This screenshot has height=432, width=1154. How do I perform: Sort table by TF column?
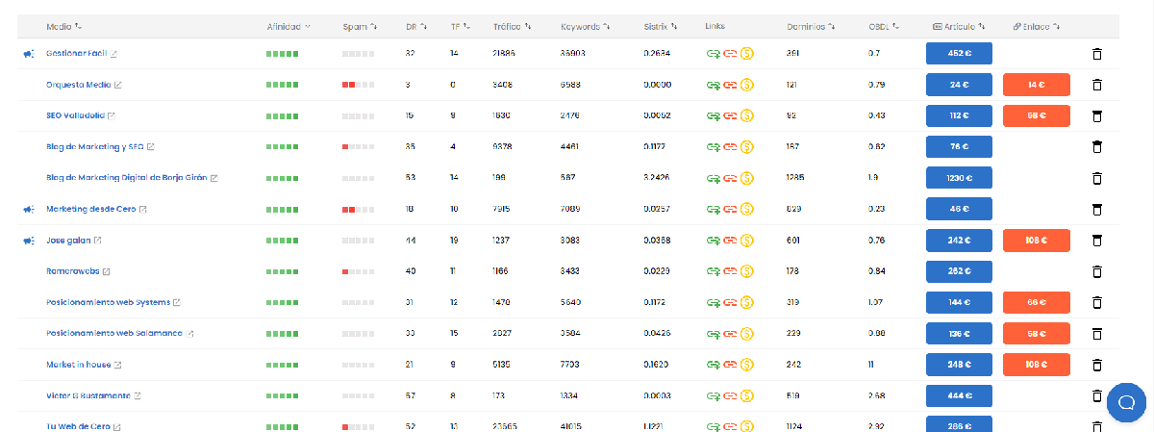[x=461, y=26]
